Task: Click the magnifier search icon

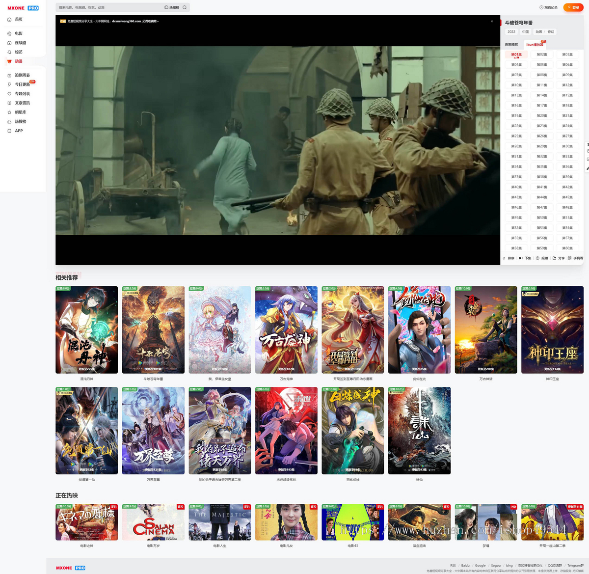Action: 185,7
